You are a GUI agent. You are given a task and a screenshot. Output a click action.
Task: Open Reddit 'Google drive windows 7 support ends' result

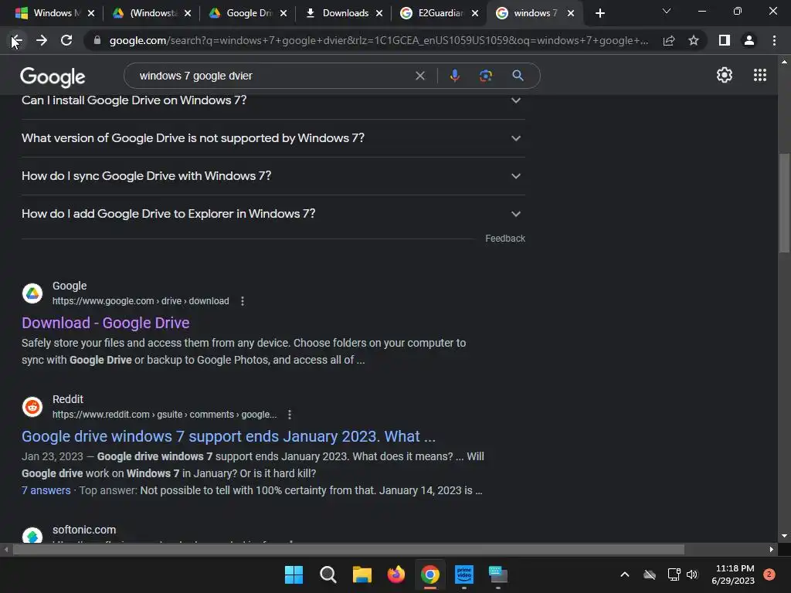point(229,436)
